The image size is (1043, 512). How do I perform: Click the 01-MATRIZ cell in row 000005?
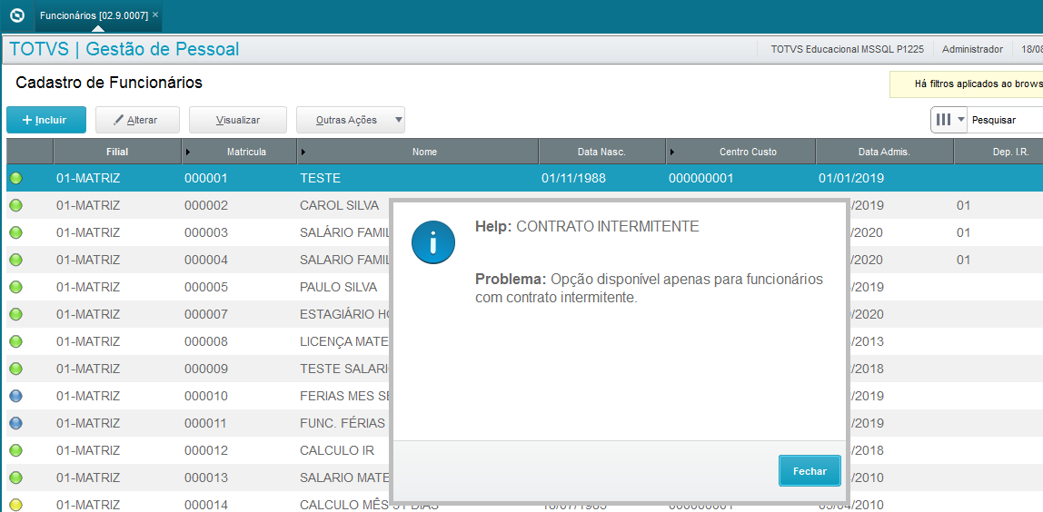(88, 287)
